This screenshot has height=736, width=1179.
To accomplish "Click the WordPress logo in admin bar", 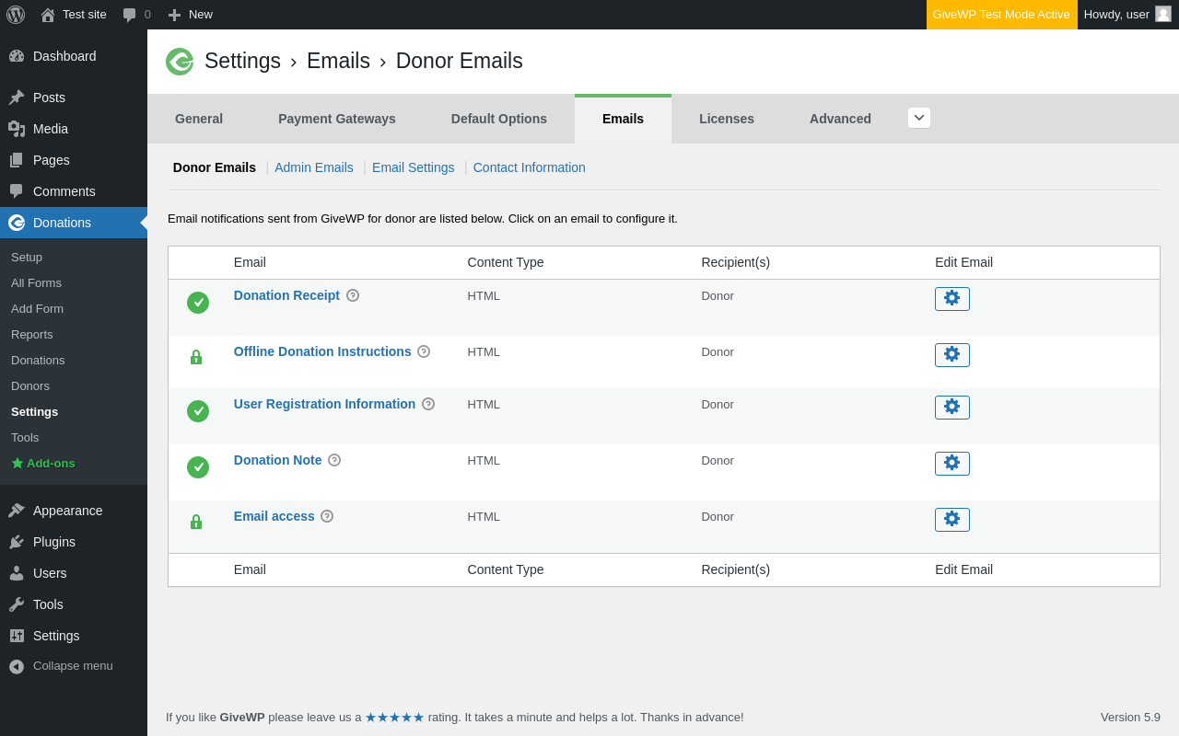I will [16, 15].
